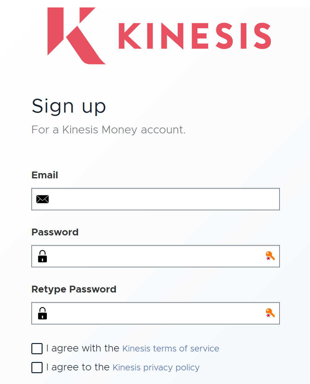Image resolution: width=310 pixels, height=384 pixels.
Task: Click the "I agree to the" label text
Action: pos(78,367)
